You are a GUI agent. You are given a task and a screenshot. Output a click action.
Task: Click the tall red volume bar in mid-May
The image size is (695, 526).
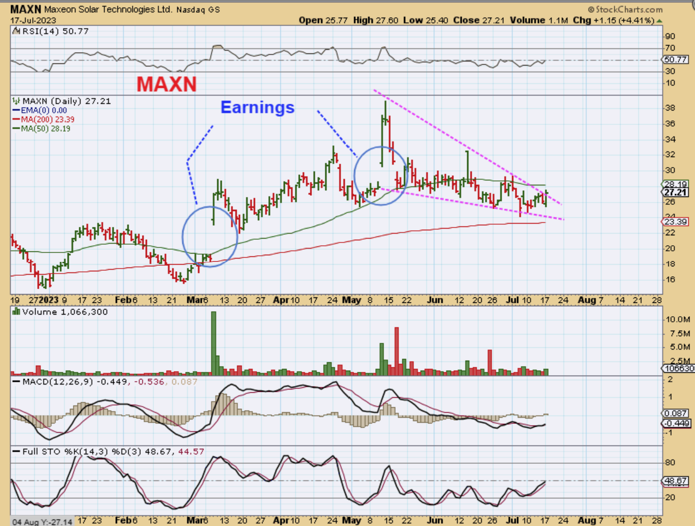(x=397, y=351)
